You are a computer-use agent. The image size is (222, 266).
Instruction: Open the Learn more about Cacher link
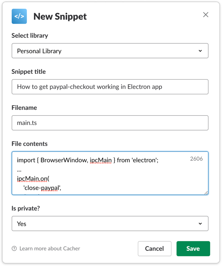50,249
